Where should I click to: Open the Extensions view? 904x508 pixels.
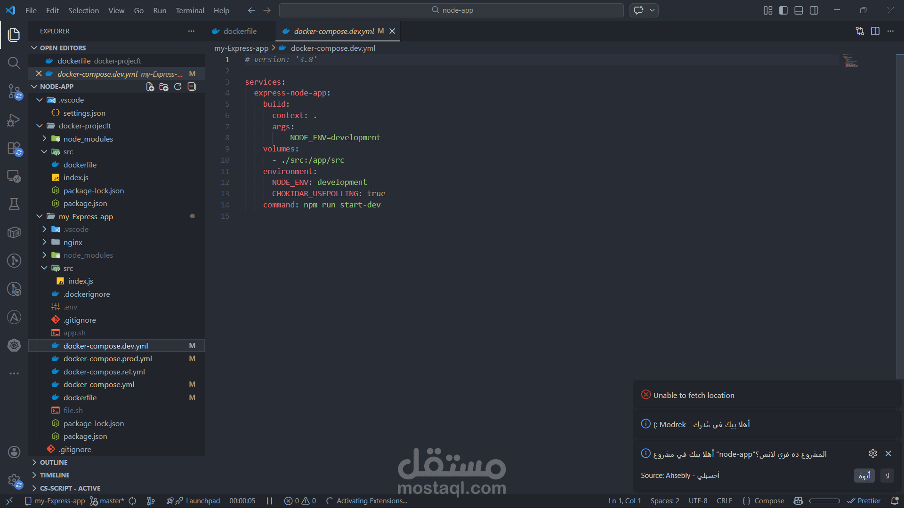14,149
